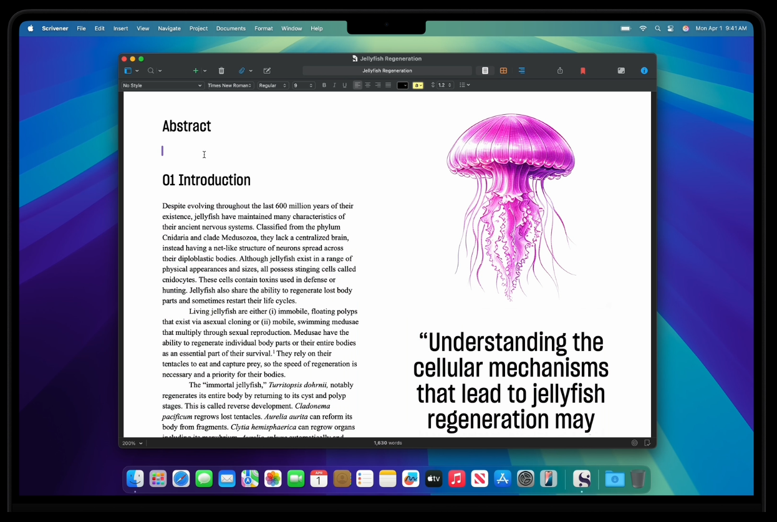Open the Format menu

[x=263, y=28]
